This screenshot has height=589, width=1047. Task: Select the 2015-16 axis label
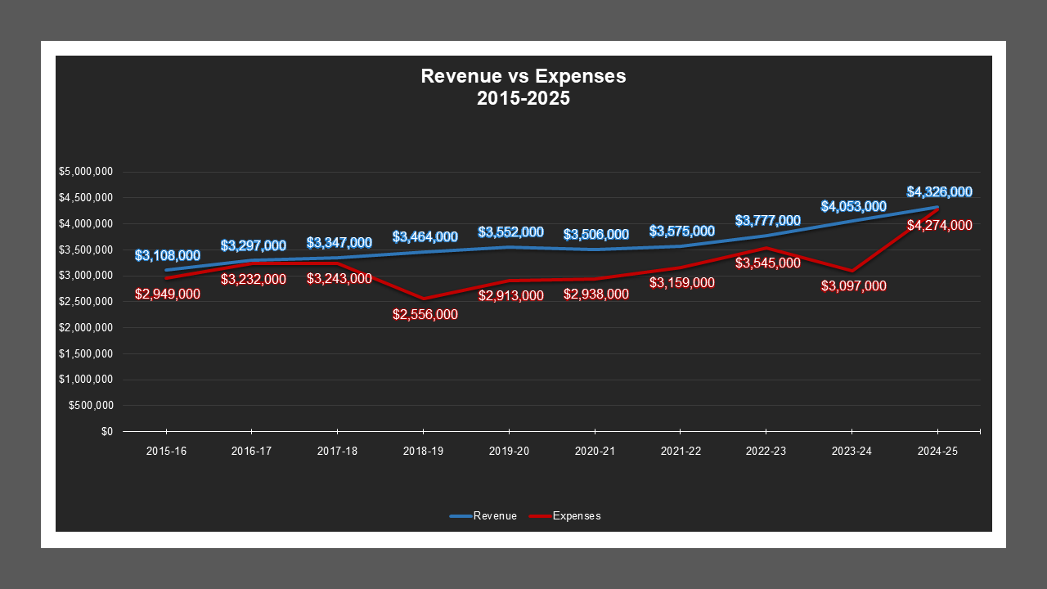166,451
